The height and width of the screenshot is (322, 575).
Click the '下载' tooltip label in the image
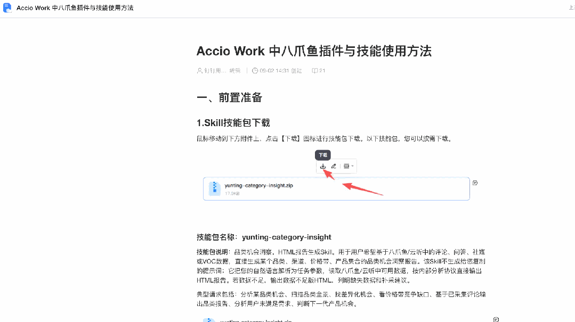pos(323,155)
